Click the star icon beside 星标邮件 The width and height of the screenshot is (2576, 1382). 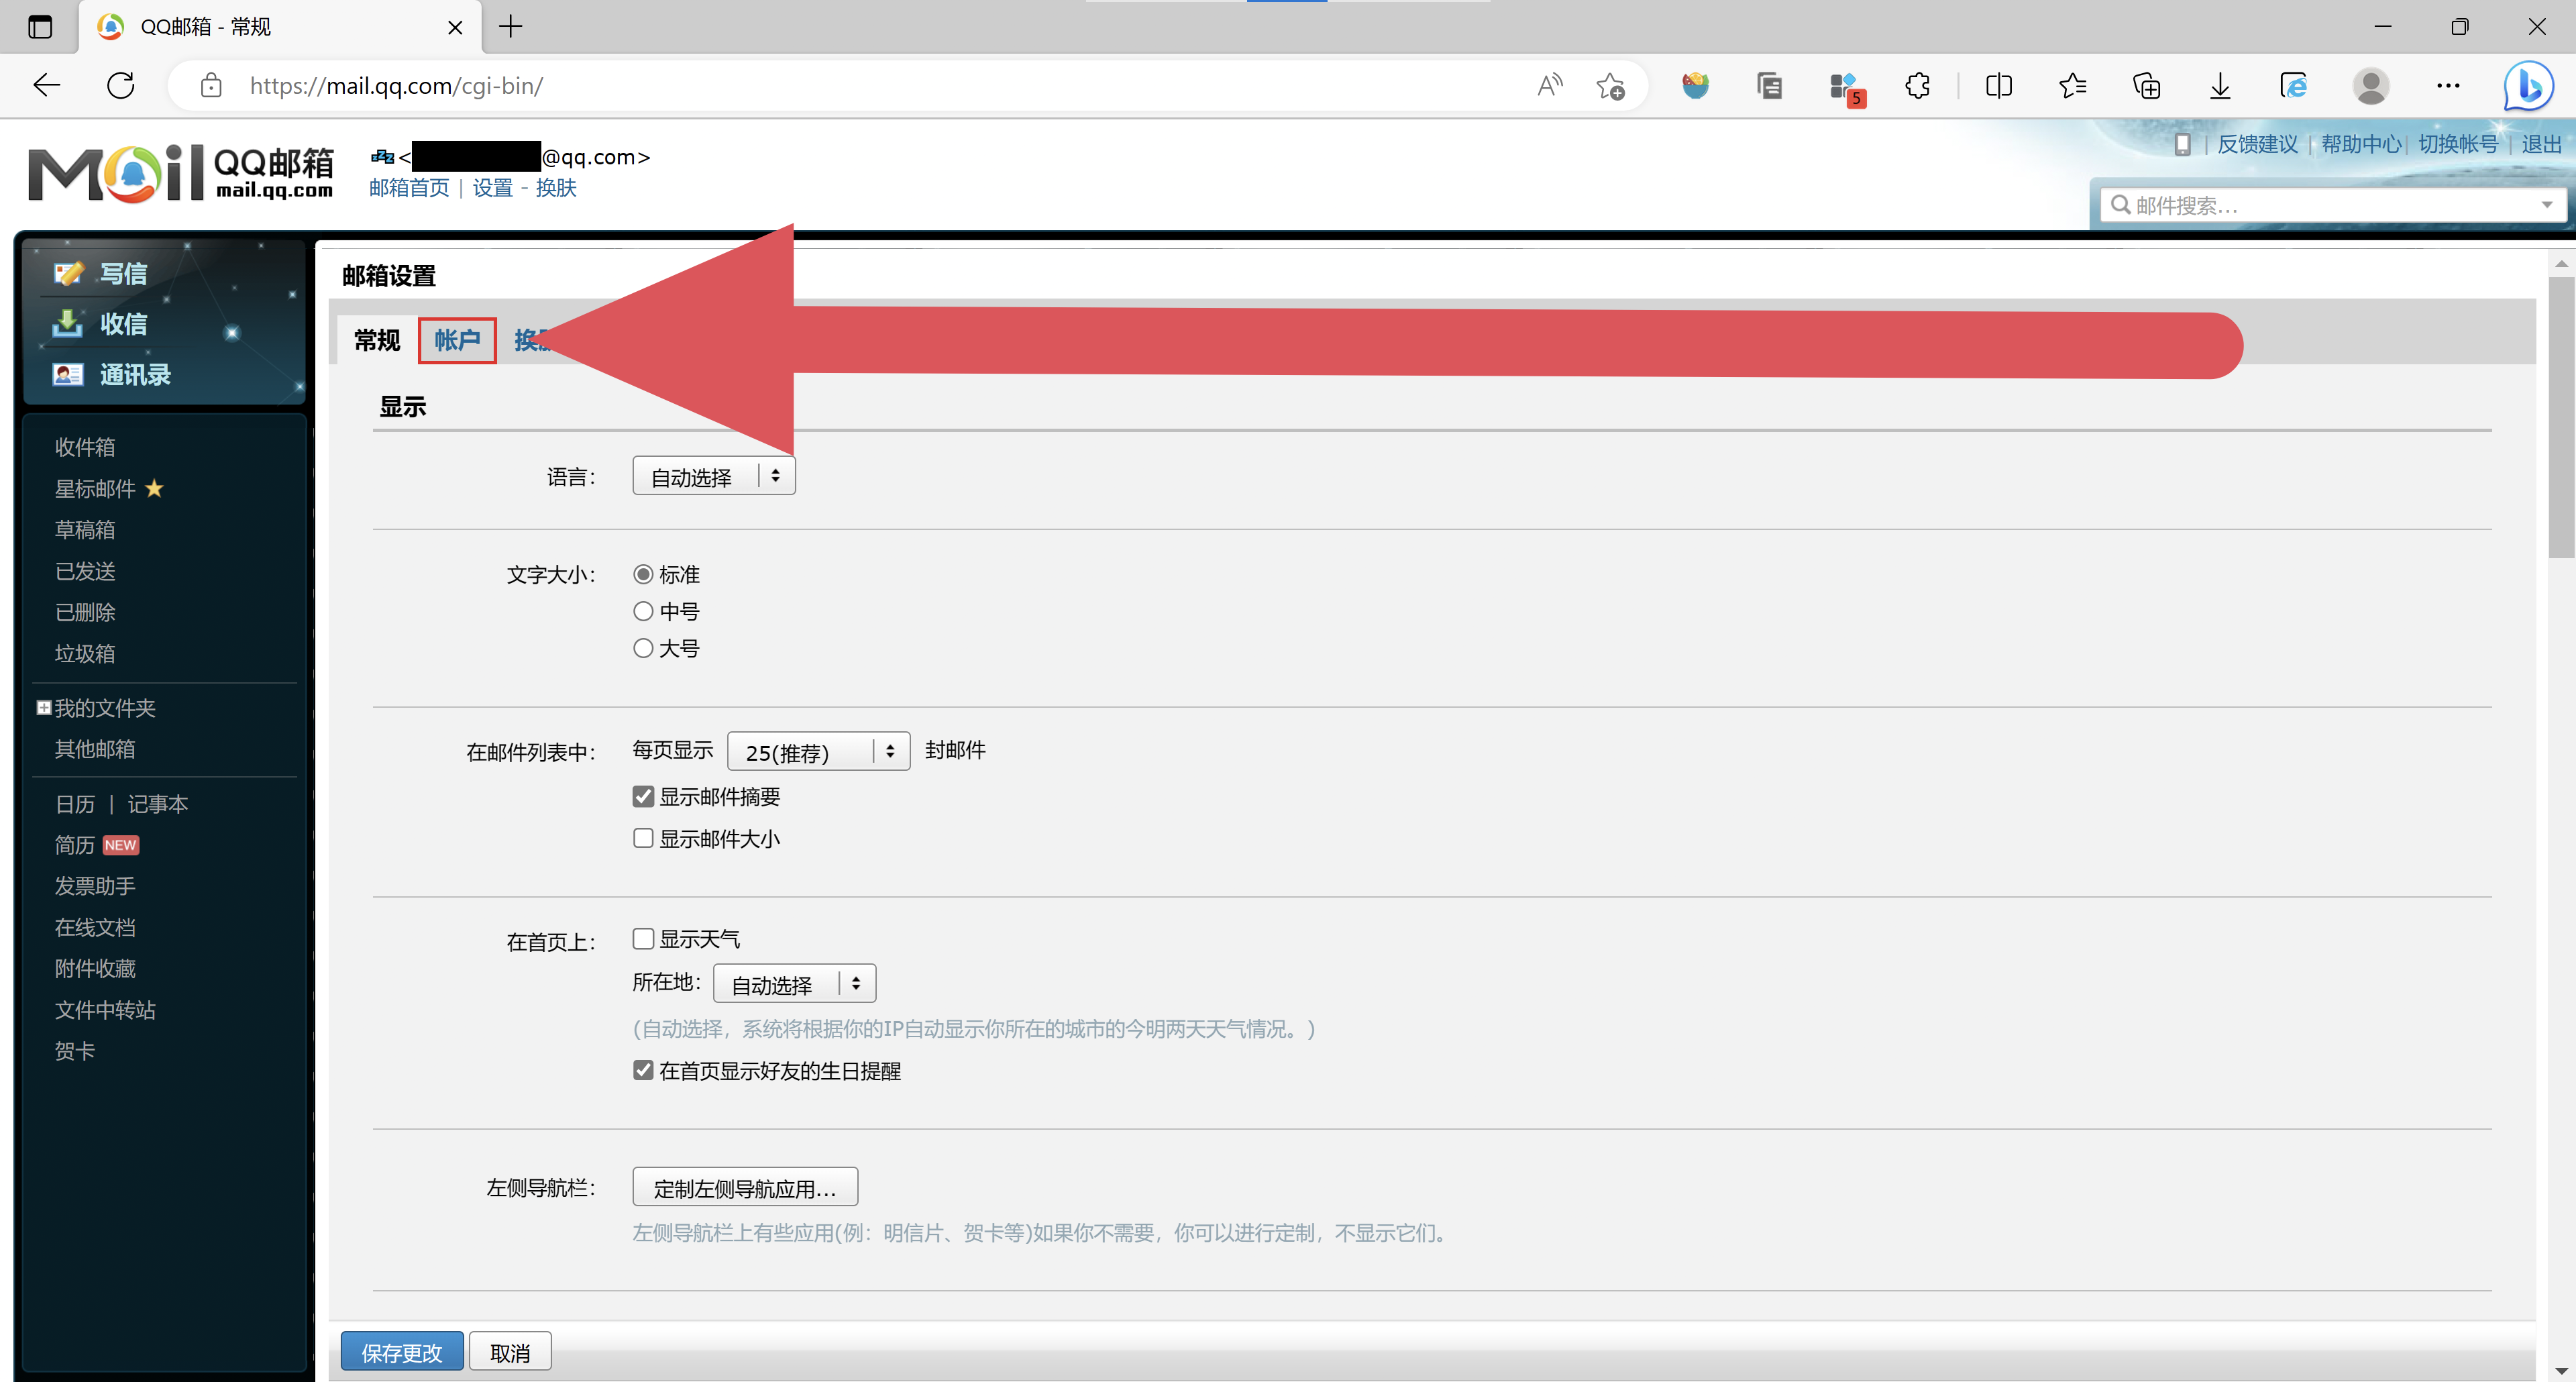pyautogui.click(x=154, y=488)
